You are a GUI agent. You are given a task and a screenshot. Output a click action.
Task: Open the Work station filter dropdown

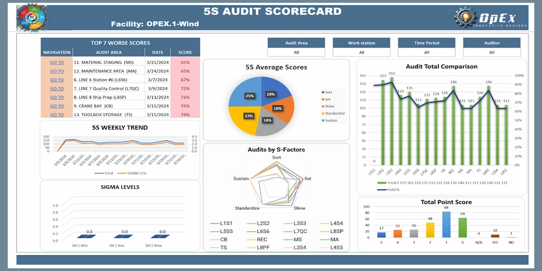[x=362, y=53]
